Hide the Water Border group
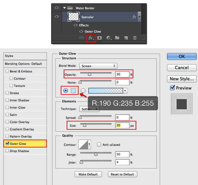 [x=57, y=8]
